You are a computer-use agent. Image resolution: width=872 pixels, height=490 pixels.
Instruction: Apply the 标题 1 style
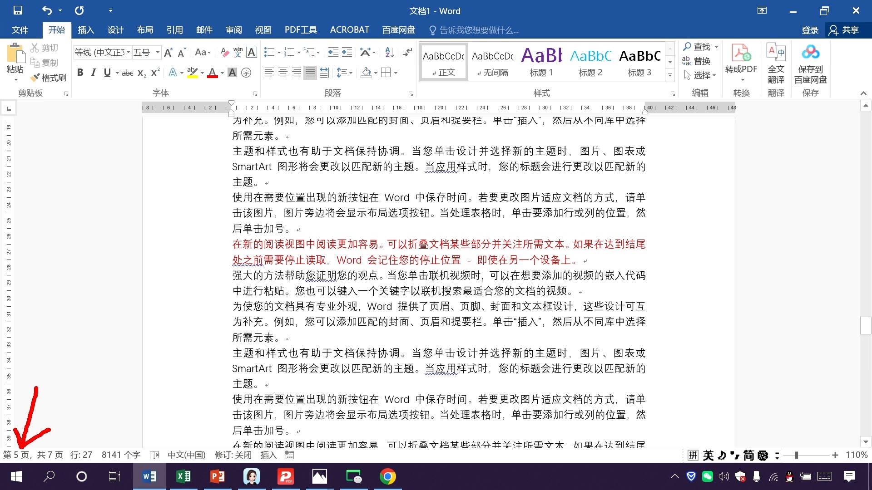coord(541,62)
